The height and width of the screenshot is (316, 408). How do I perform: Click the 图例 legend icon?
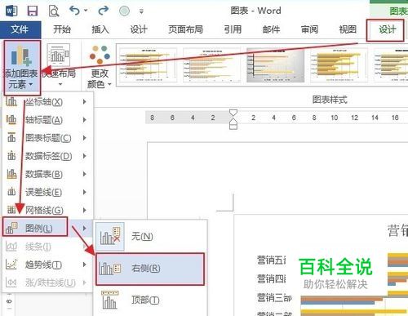pyautogui.click(x=11, y=228)
